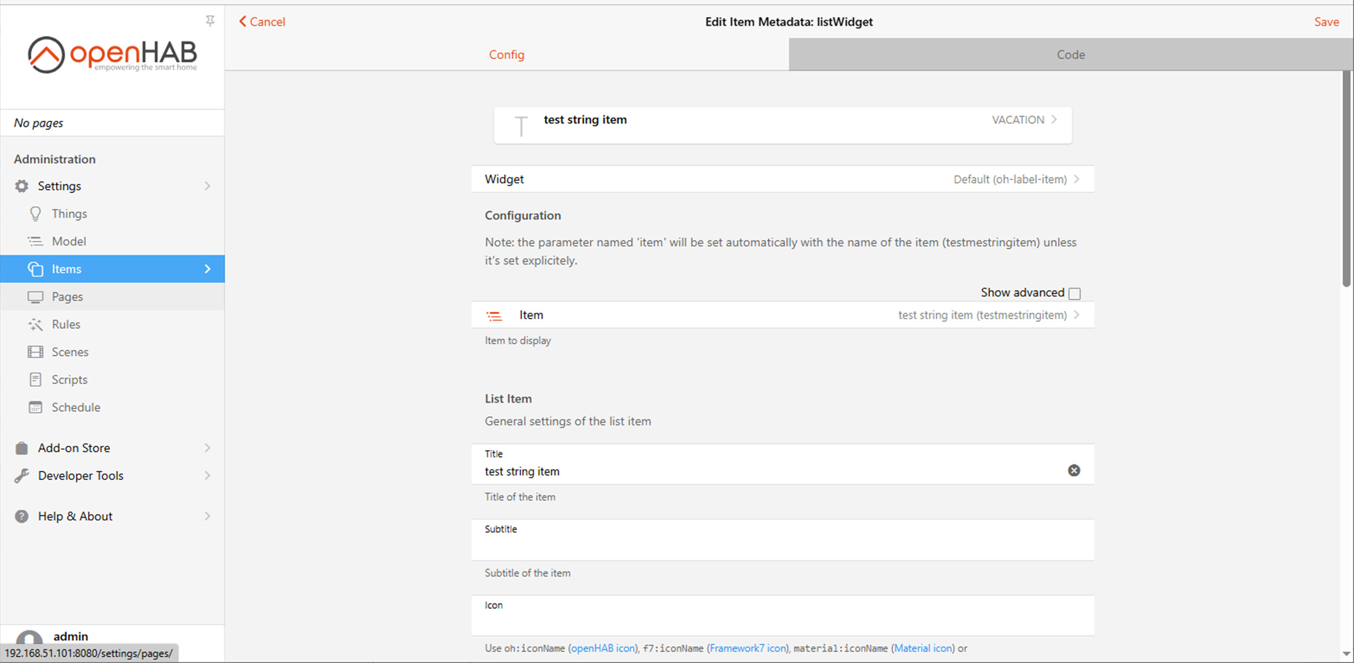
Task: Switch to the Config tab
Action: pos(506,54)
